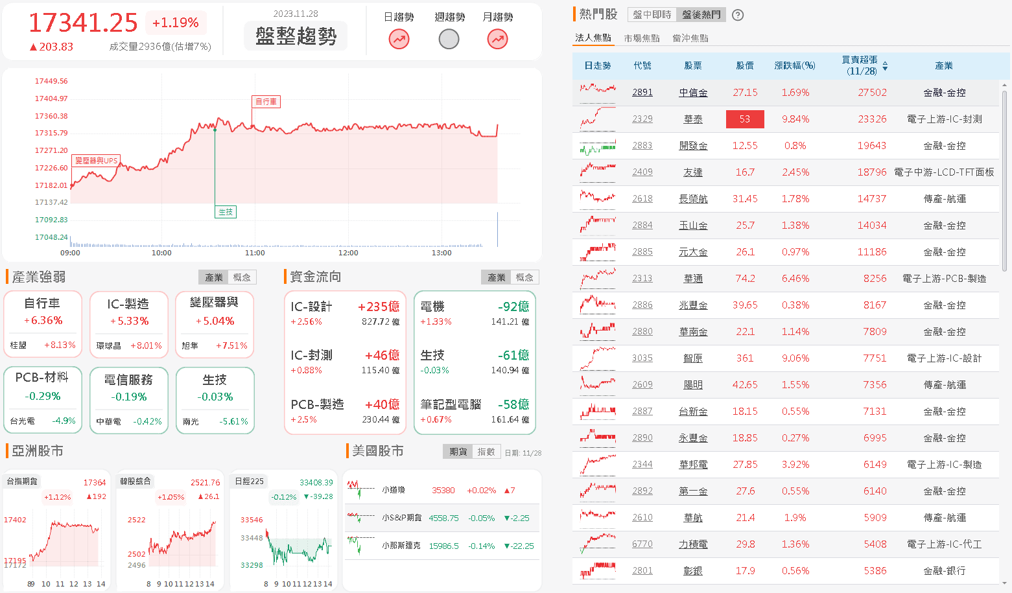Click the 股價 column header
Viewport: 1012px width, 593px height.
pyautogui.click(x=745, y=66)
